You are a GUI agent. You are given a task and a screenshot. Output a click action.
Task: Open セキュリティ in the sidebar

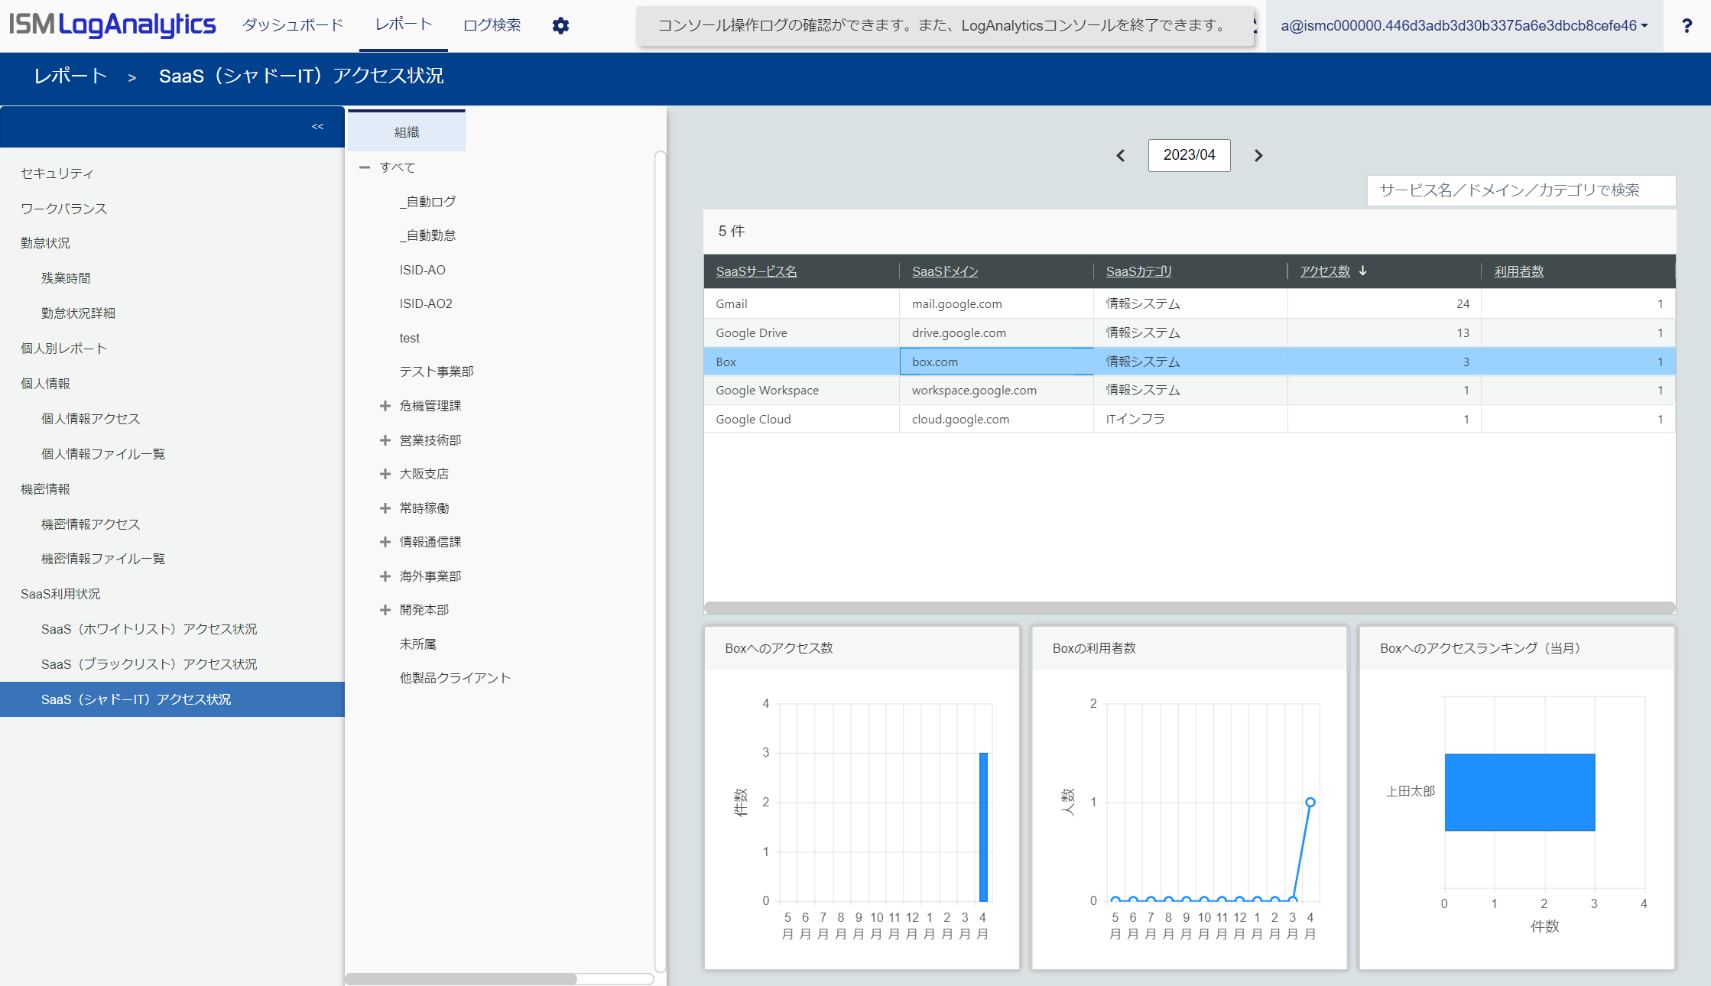click(57, 174)
